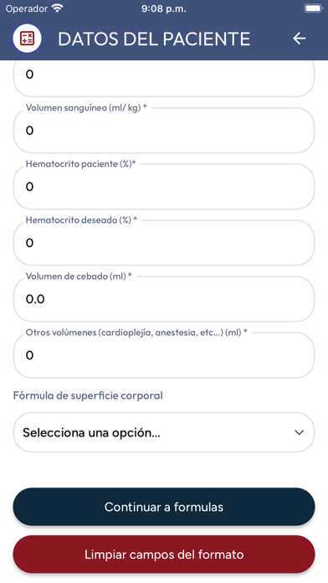Tap the Volumen de cebado field

click(164, 299)
